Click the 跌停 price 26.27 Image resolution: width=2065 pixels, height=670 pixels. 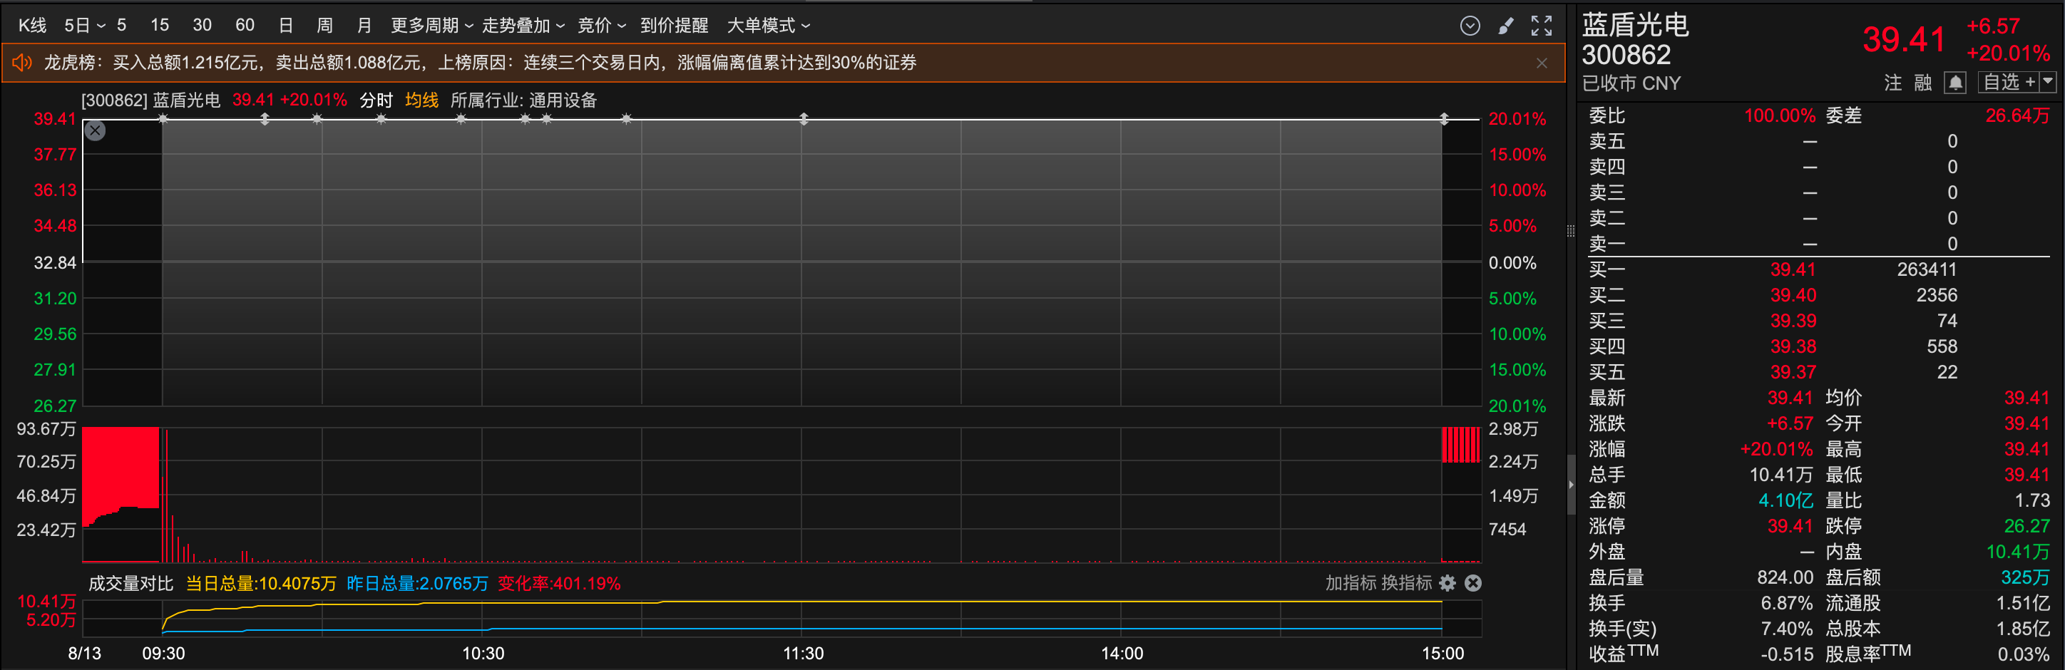2026,526
